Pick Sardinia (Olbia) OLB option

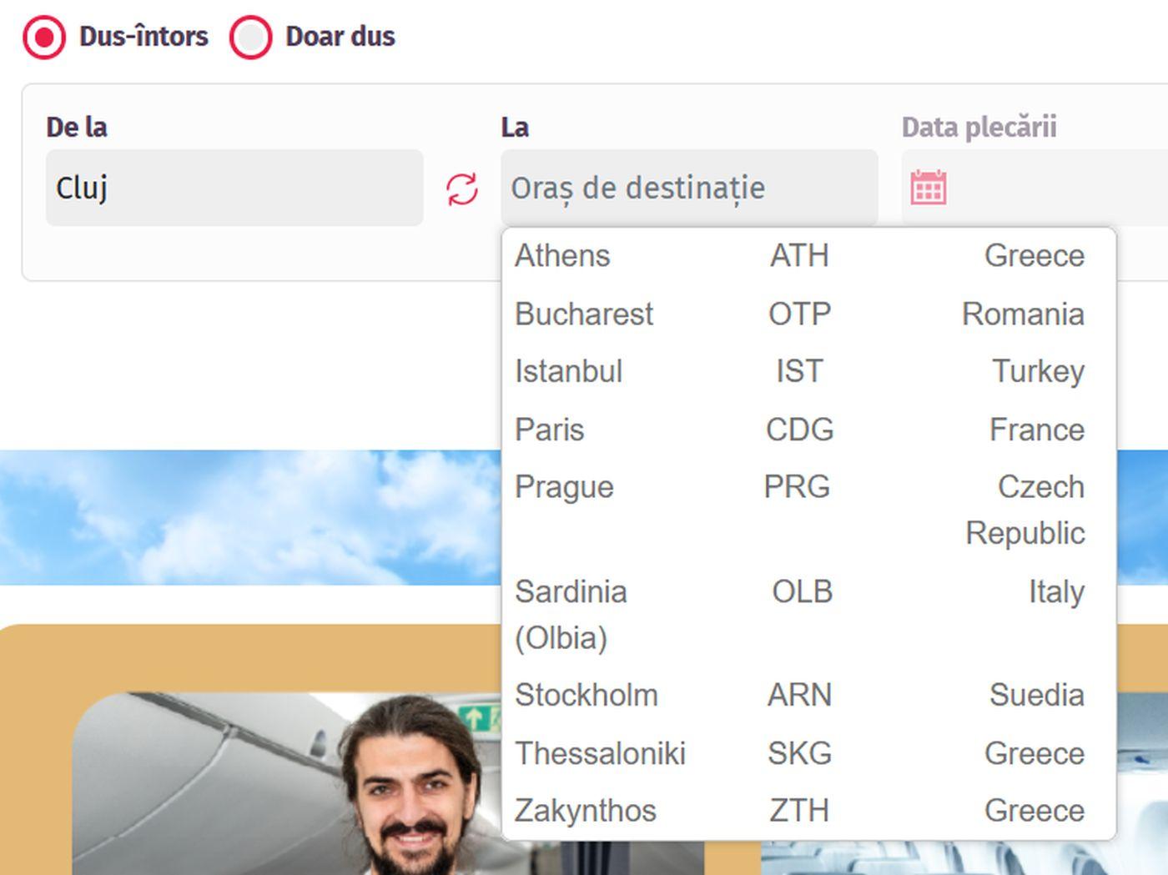point(798,592)
